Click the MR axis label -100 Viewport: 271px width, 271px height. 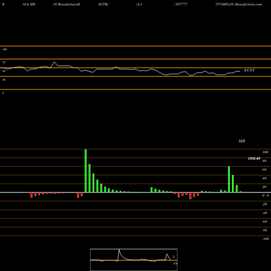[266, 239]
